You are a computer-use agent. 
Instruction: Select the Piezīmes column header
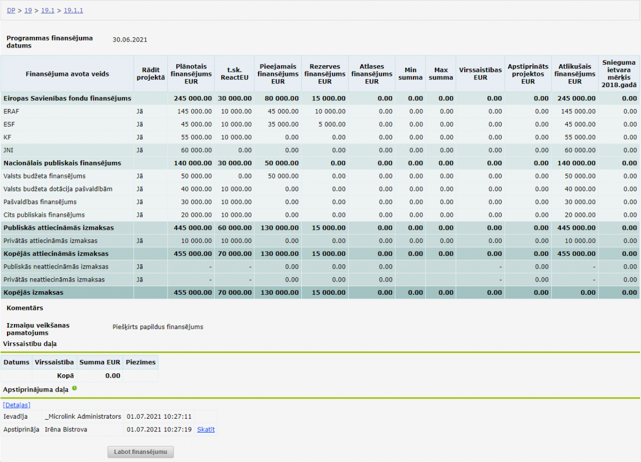click(140, 363)
